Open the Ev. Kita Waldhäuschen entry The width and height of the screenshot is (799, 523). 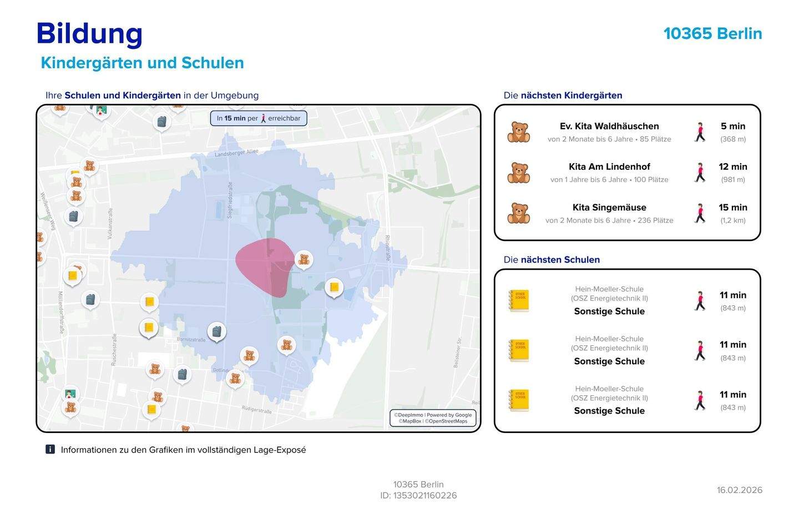pyautogui.click(x=609, y=126)
